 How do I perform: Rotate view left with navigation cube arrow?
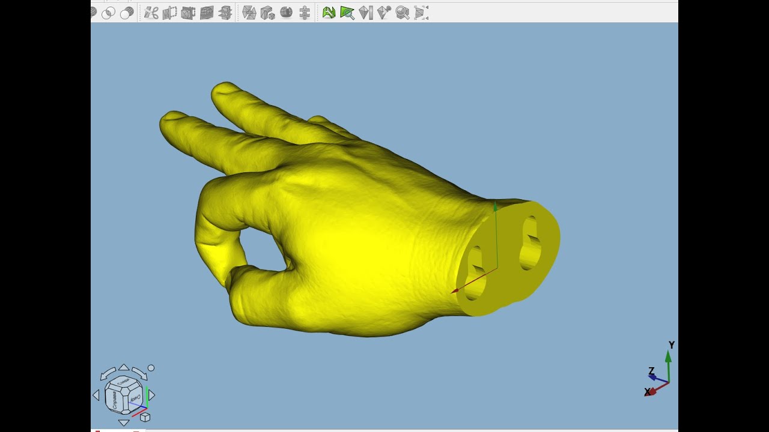tap(96, 395)
